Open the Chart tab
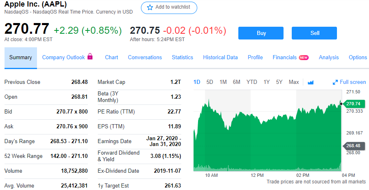 111,58
